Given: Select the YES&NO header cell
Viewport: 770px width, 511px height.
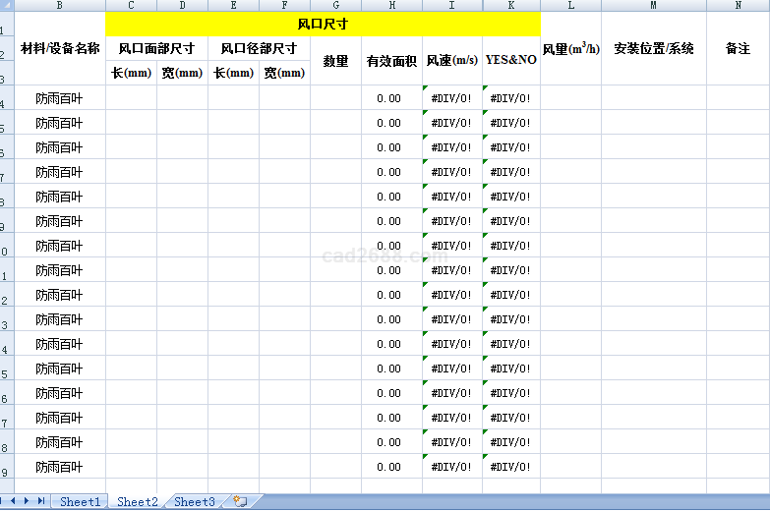Looking at the screenshot, I should point(511,61).
